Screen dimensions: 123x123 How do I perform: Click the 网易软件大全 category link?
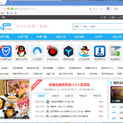click(91, 68)
